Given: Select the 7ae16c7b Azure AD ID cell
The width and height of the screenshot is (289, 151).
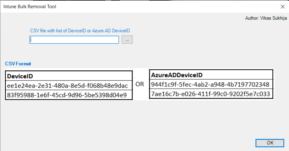Looking at the screenshot, I should pyautogui.click(x=210, y=94).
